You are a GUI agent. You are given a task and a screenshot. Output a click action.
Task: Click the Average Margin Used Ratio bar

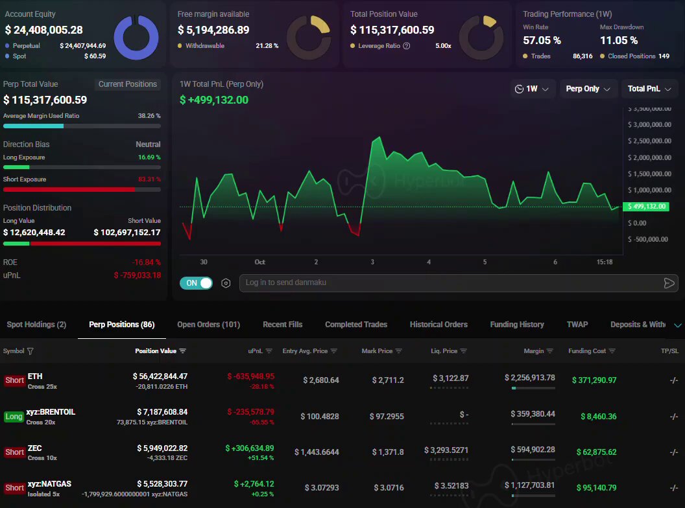click(82, 126)
